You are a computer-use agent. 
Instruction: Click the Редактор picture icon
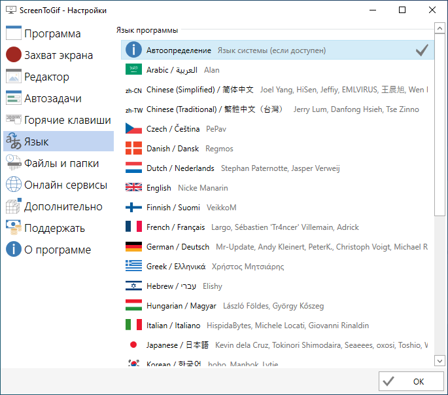(x=14, y=77)
